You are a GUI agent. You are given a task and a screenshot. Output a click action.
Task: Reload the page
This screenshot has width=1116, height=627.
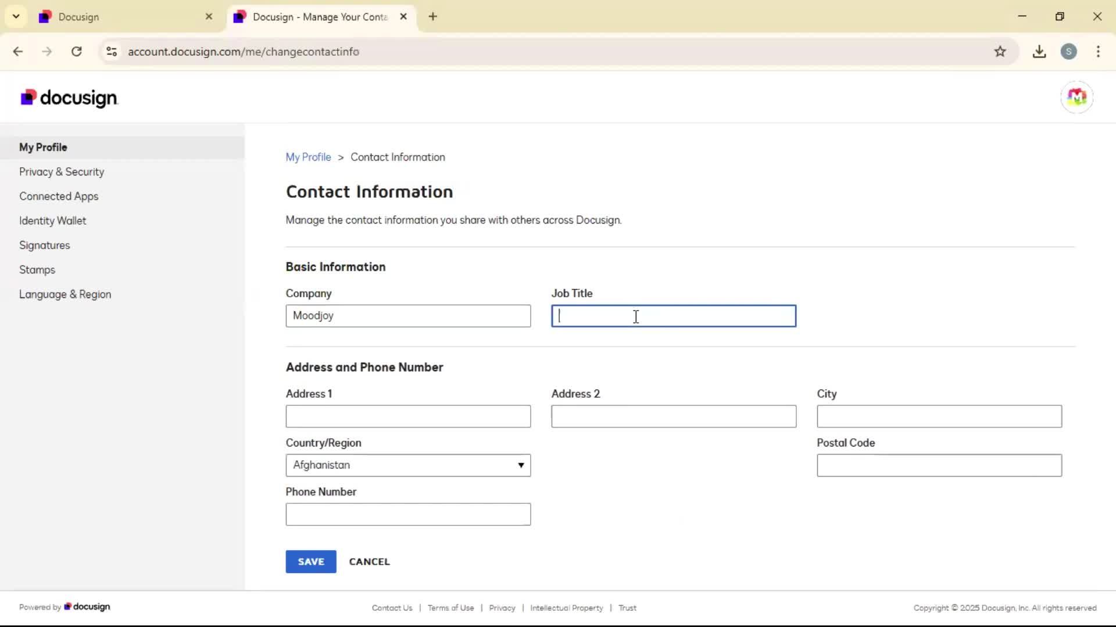pos(77,52)
